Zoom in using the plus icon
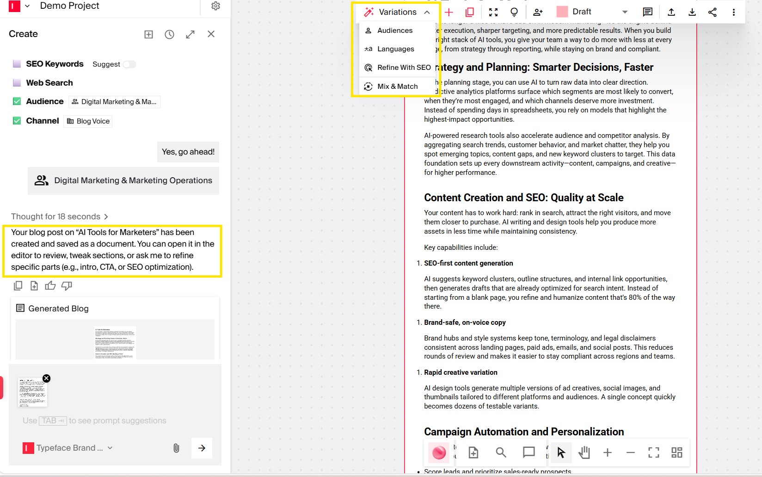762x477 pixels. click(x=607, y=453)
